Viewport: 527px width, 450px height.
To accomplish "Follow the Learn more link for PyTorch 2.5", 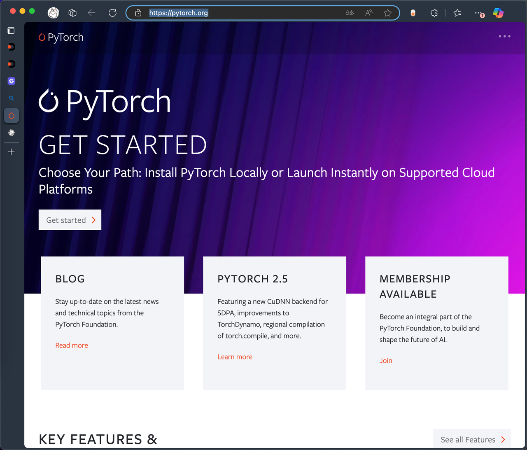I will click(235, 357).
